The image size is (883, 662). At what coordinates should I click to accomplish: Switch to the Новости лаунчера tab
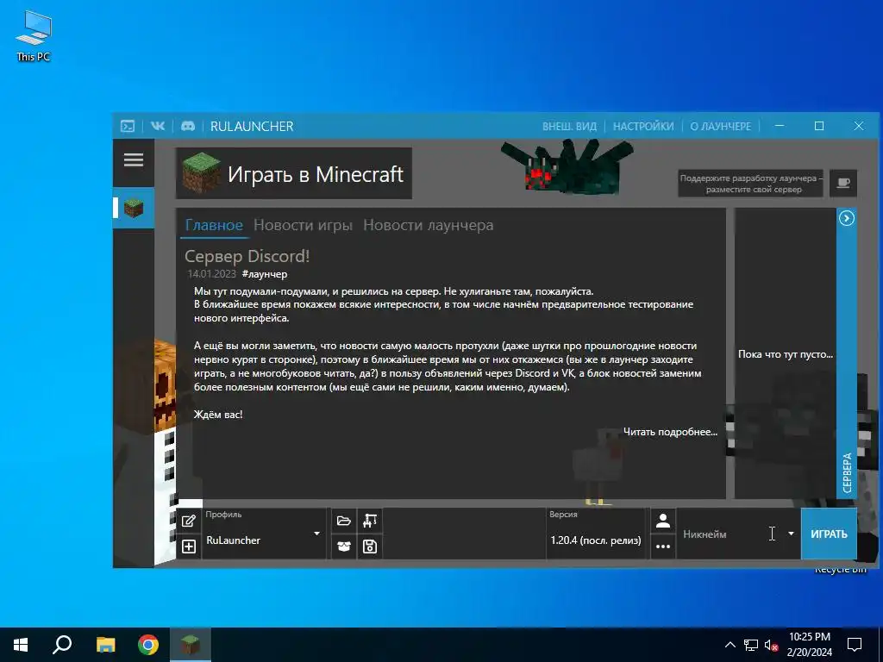pos(428,225)
